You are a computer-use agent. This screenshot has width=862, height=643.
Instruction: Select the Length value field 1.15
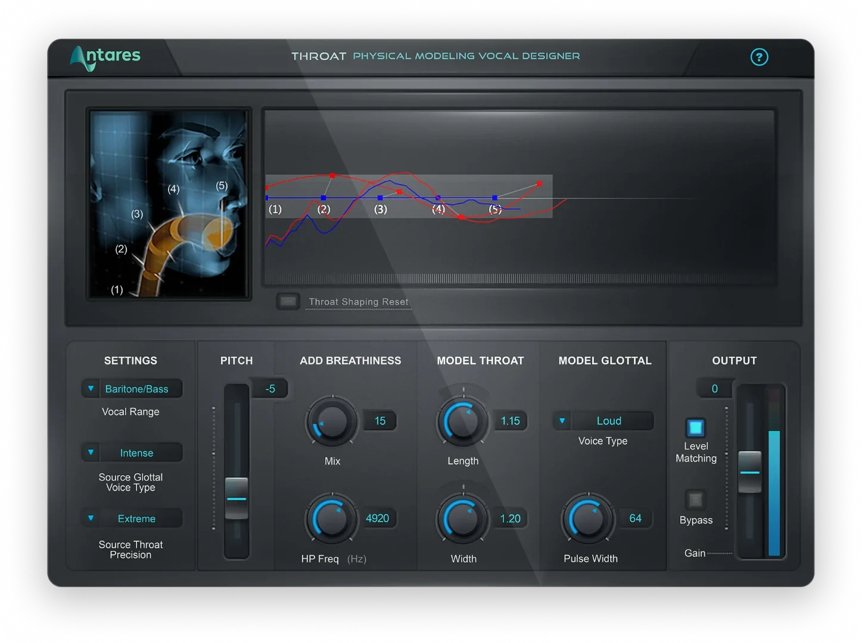510,421
